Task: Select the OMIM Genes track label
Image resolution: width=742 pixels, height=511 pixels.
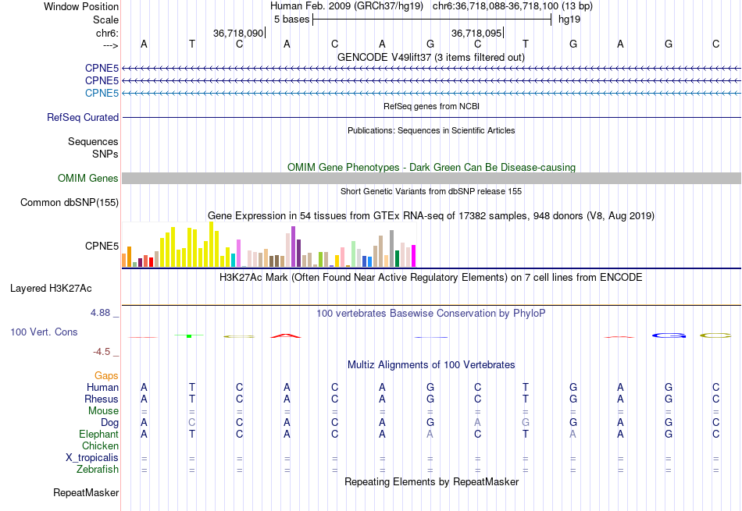Action: [88, 178]
